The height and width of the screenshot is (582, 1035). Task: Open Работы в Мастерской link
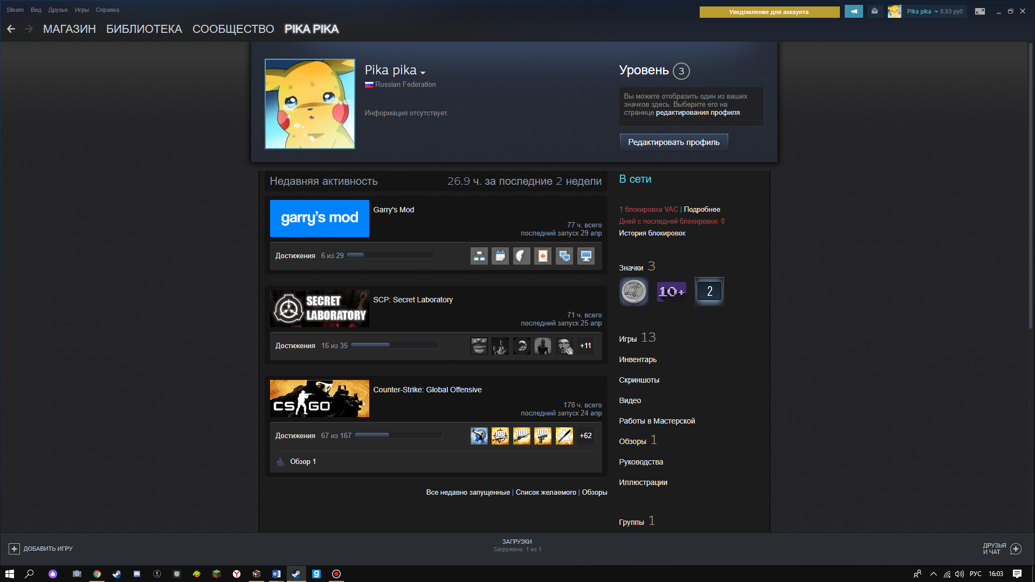[657, 421]
